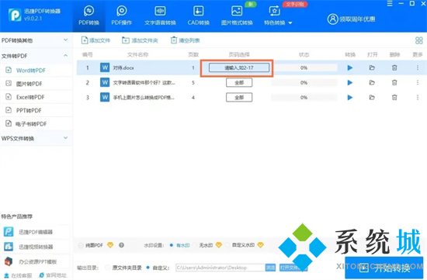Click the Word icon of 对待.docx

(x=105, y=67)
